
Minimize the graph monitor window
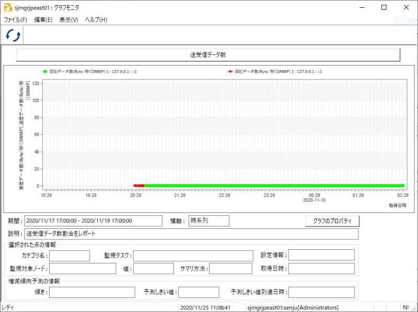click(362, 7)
